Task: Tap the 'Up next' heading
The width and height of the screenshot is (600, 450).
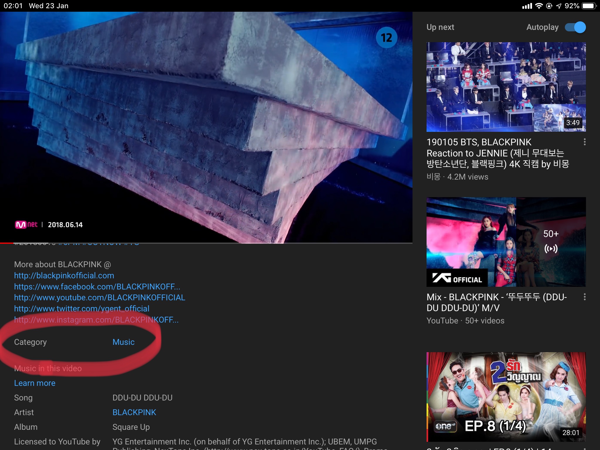Action: click(440, 27)
